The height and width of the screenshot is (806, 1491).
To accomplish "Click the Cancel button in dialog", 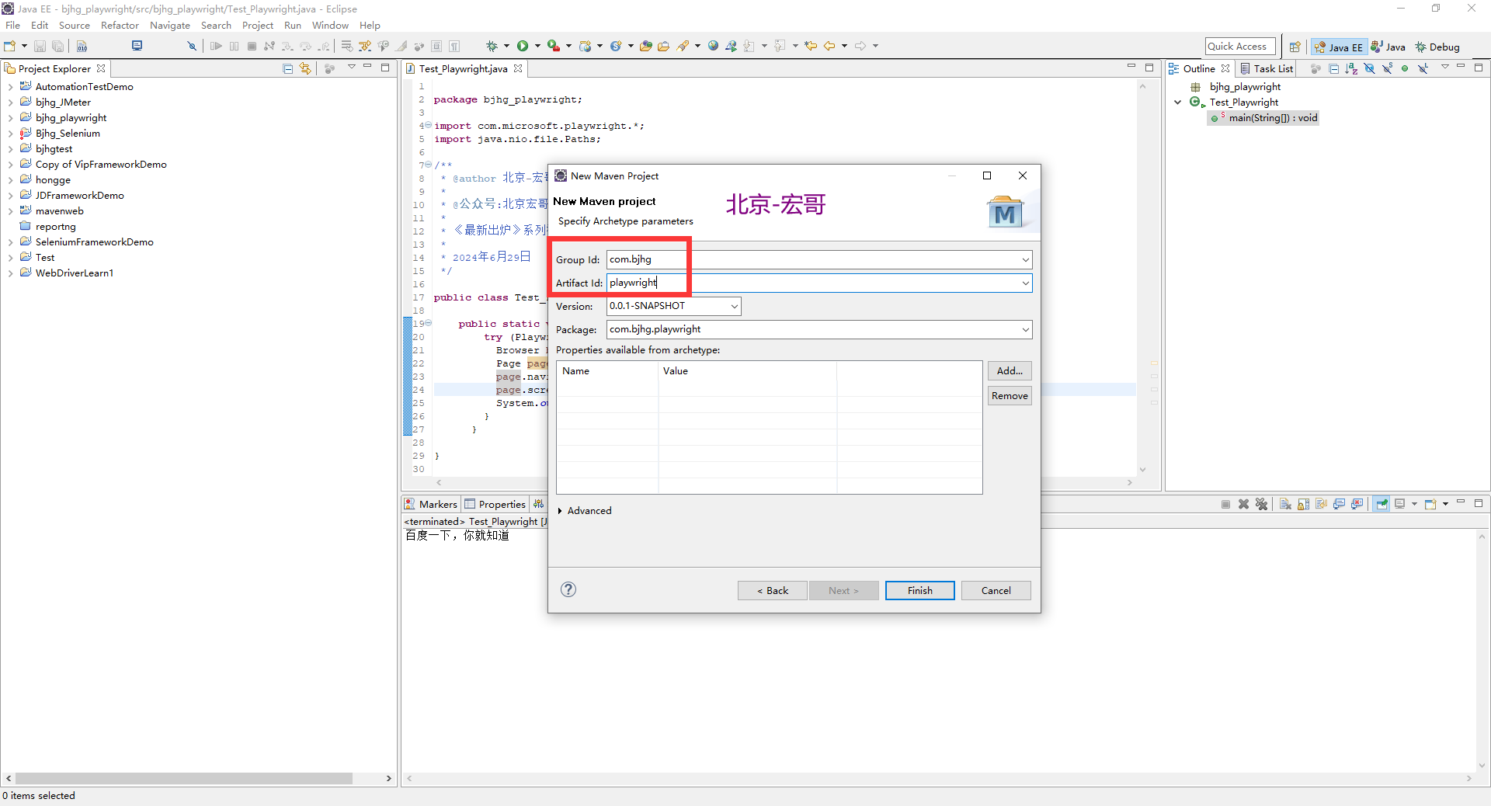I will (x=996, y=591).
